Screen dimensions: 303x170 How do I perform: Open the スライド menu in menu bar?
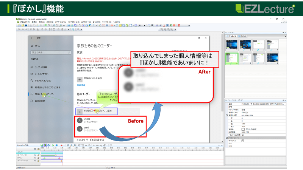[x=49, y=22]
